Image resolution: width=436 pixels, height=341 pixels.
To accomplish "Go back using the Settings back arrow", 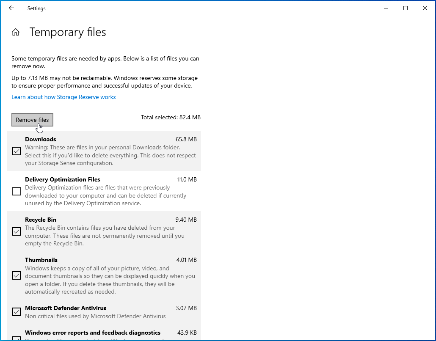I will (x=11, y=8).
